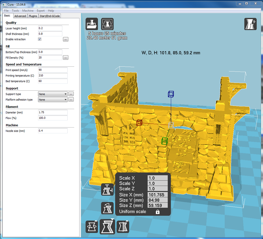The width and height of the screenshot is (263, 239).
Task: Click the Nozzle size input field
Action: click(x=53, y=131)
